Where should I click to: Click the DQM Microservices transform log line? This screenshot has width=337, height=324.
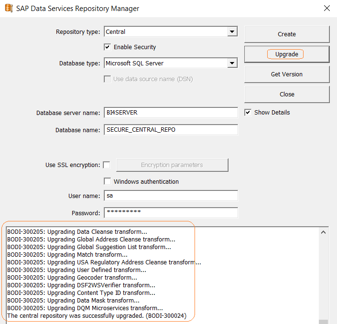(85, 308)
